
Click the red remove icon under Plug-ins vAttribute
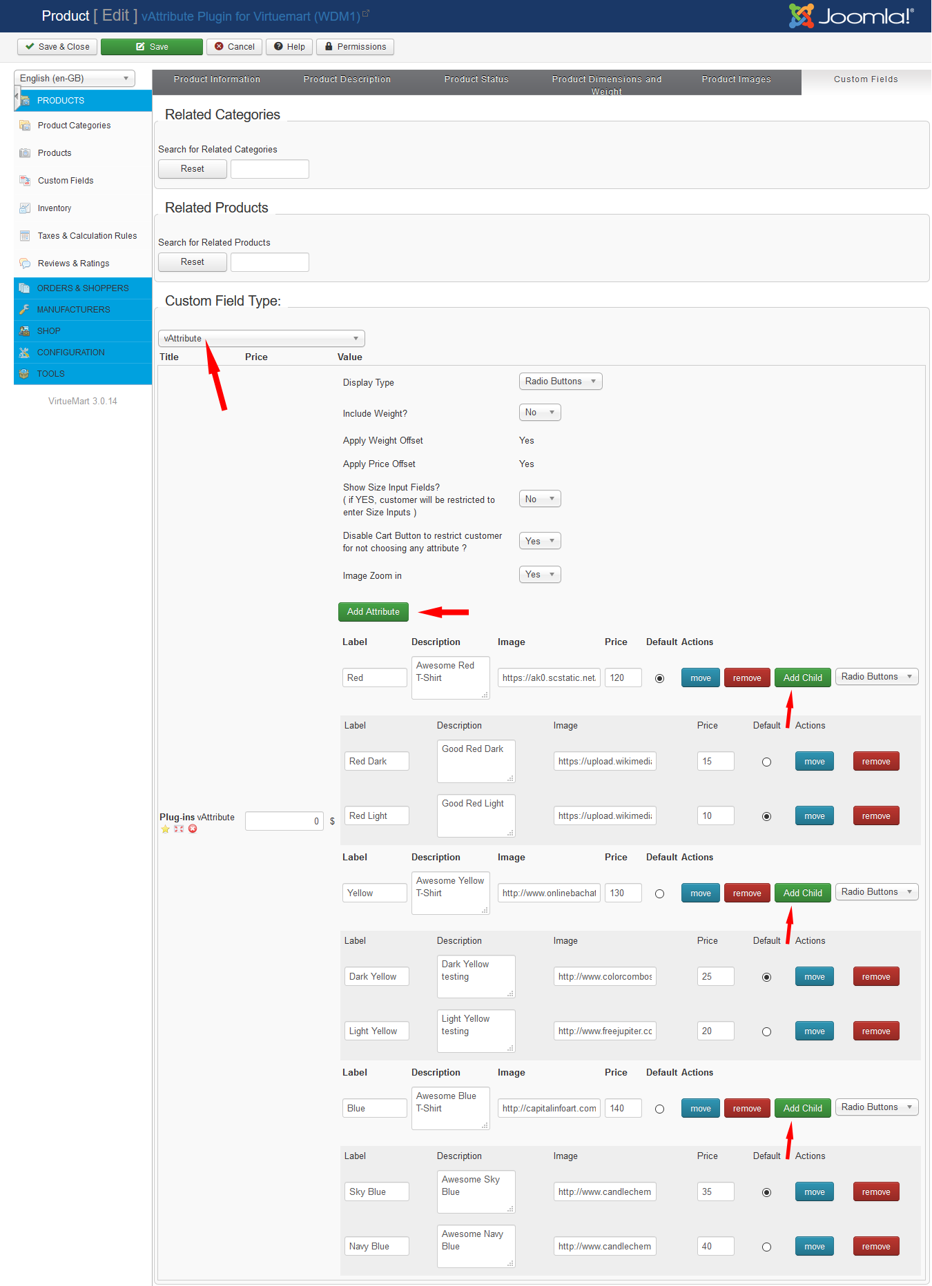[x=193, y=829]
